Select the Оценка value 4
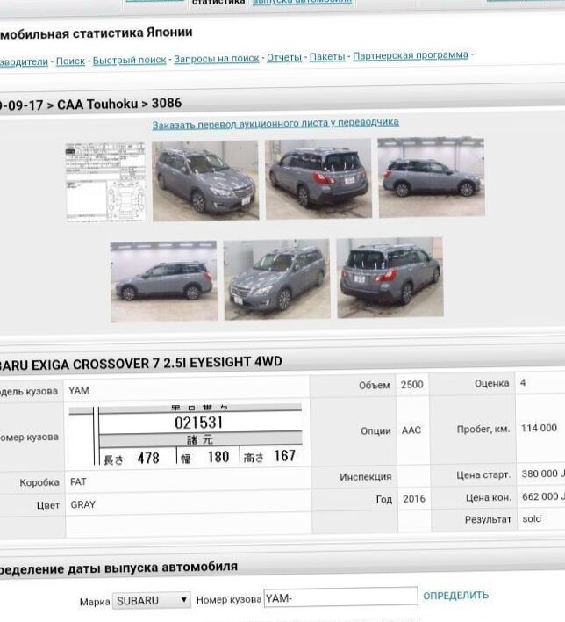 (523, 383)
